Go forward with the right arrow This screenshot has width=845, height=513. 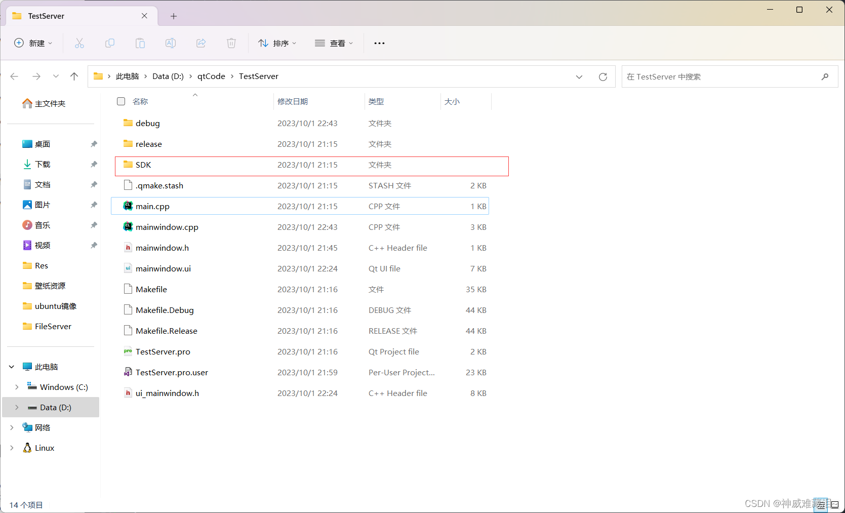[x=36, y=76]
